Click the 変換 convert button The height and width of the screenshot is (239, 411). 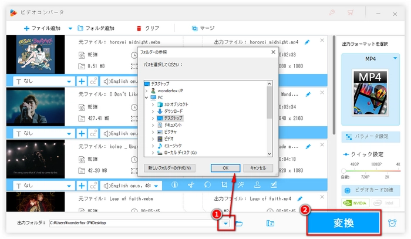click(x=342, y=223)
